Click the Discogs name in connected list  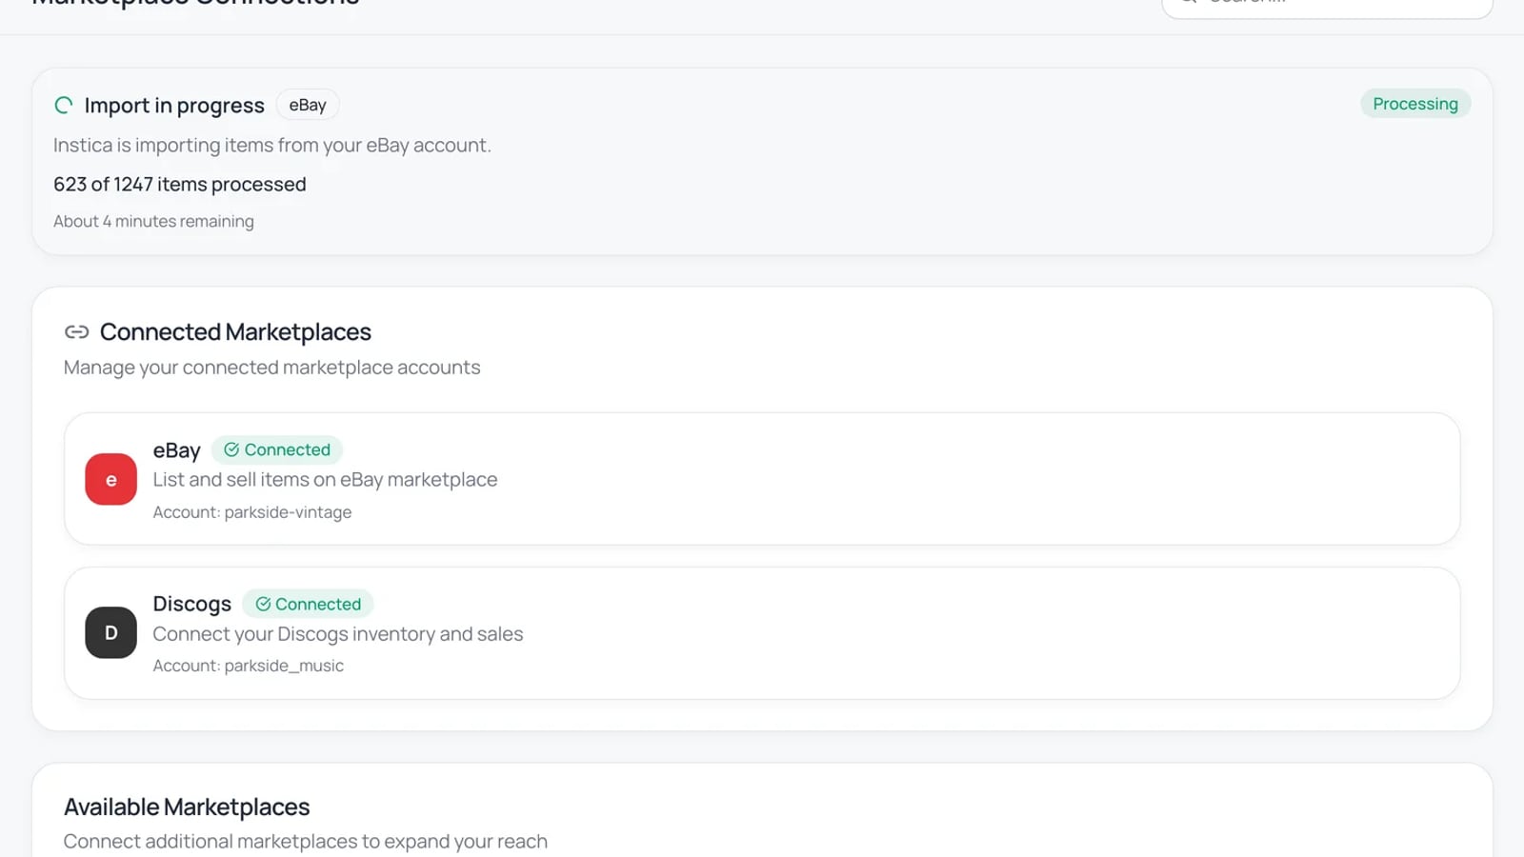192,604
